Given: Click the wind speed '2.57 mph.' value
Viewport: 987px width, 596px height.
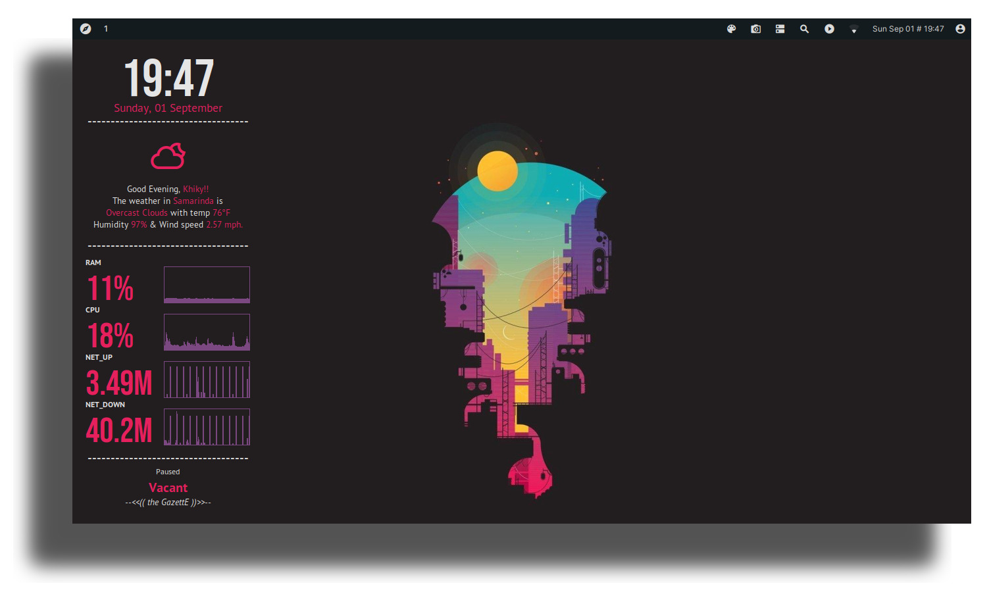Looking at the screenshot, I should [x=224, y=224].
